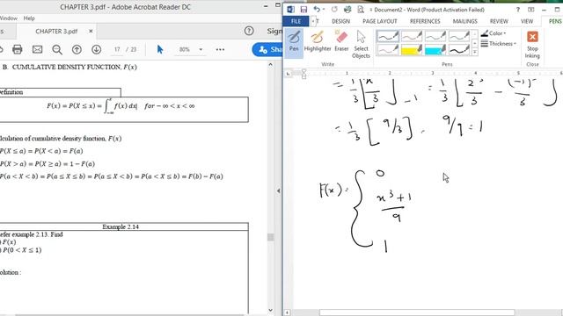Switch to the REVIEW tab

[x=499, y=21]
